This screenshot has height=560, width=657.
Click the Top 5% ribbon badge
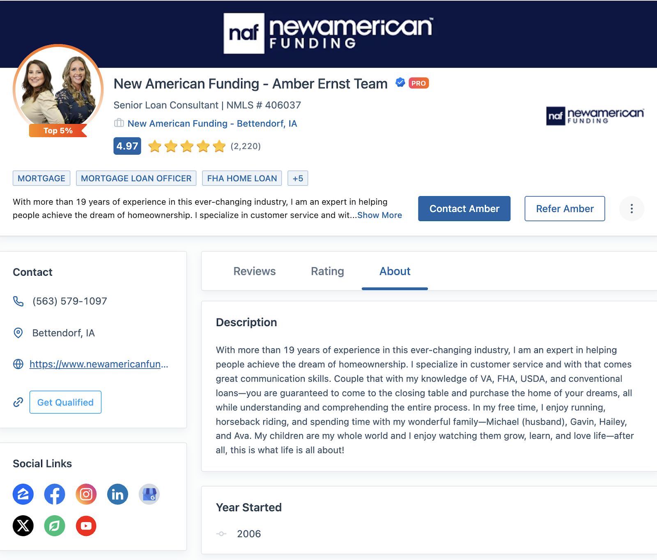pos(58,130)
